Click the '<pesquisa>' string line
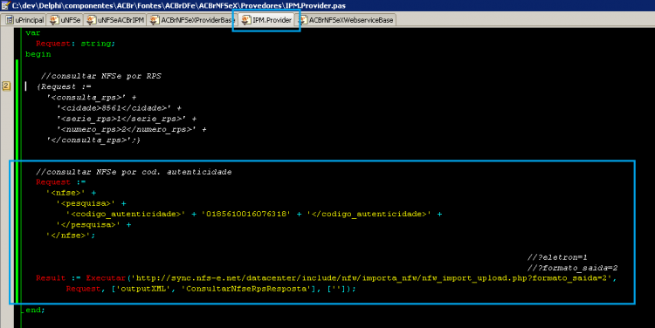Image resolution: width=655 pixels, height=328 pixels. pos(91,203)
